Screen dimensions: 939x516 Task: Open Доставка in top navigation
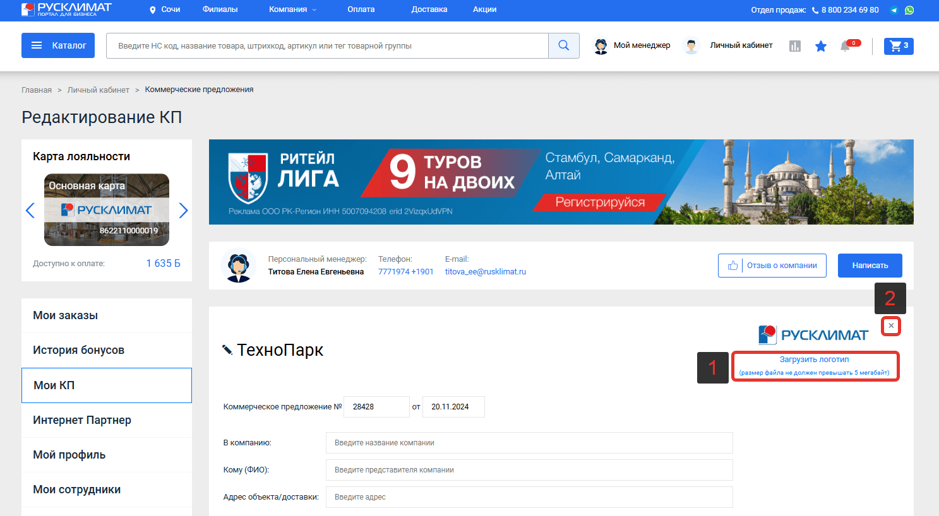pos(429,9)
